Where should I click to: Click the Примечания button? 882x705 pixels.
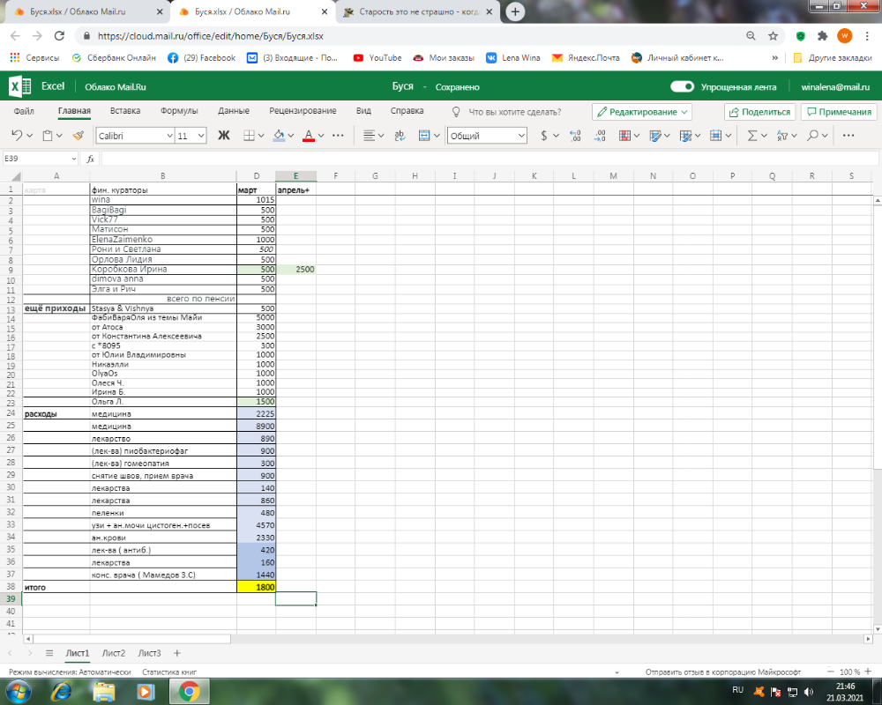838,112
